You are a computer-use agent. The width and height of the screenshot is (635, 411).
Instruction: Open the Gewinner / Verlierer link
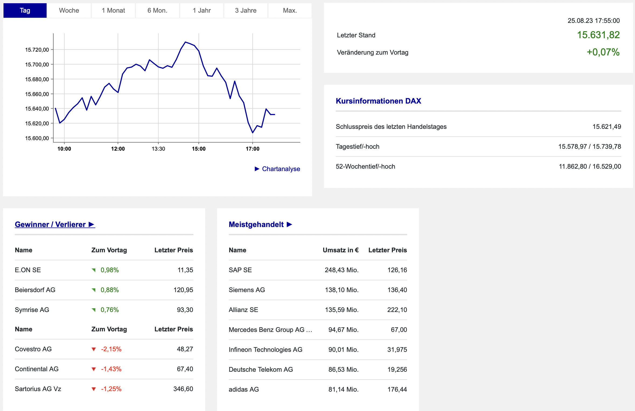coord(50,224)
